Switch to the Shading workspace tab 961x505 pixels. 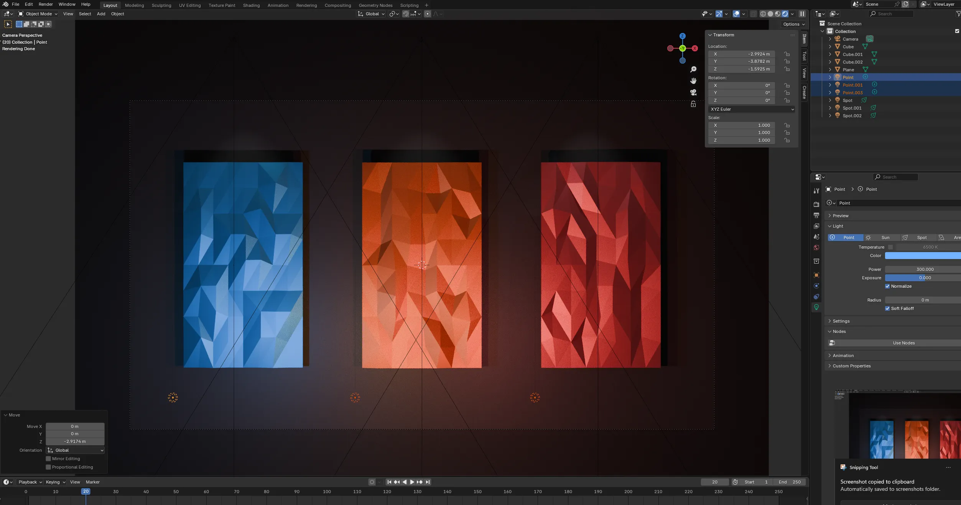point(251,5)
